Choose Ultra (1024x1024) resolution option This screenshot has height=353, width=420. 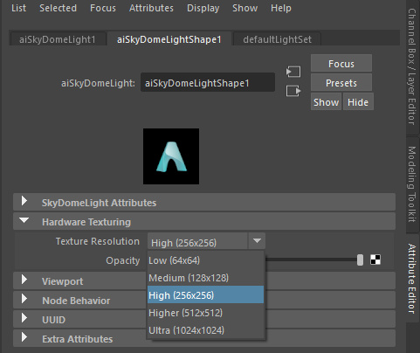[205, 330]
